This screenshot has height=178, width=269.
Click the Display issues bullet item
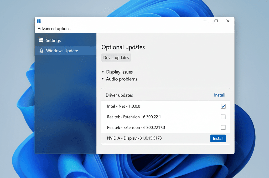coord(119,72)
